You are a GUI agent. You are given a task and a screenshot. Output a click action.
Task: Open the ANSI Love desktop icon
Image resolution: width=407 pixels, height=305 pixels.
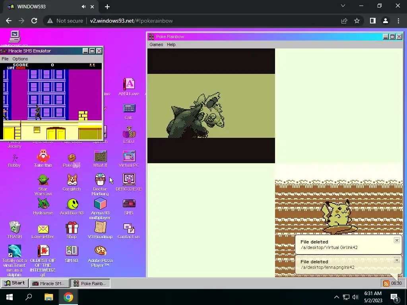[129, 87]
